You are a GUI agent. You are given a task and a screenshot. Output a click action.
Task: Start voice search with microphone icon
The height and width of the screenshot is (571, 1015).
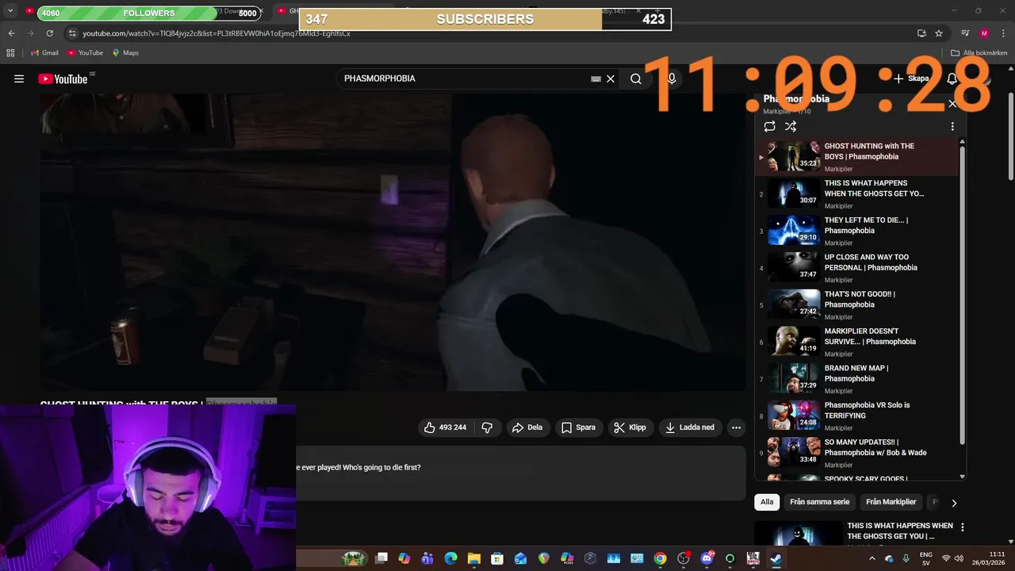pyautogui.click(x=672, y=79)
